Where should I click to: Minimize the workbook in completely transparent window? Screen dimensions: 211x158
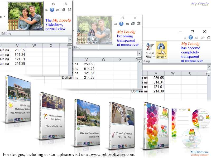pyautogui.click(x=196, y=38)
